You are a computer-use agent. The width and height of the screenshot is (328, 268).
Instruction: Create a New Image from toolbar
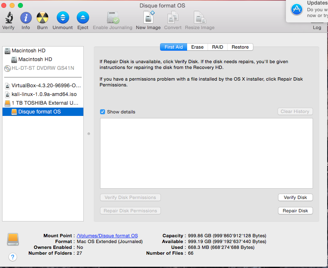pyautogui.click(x=148, y=18)
